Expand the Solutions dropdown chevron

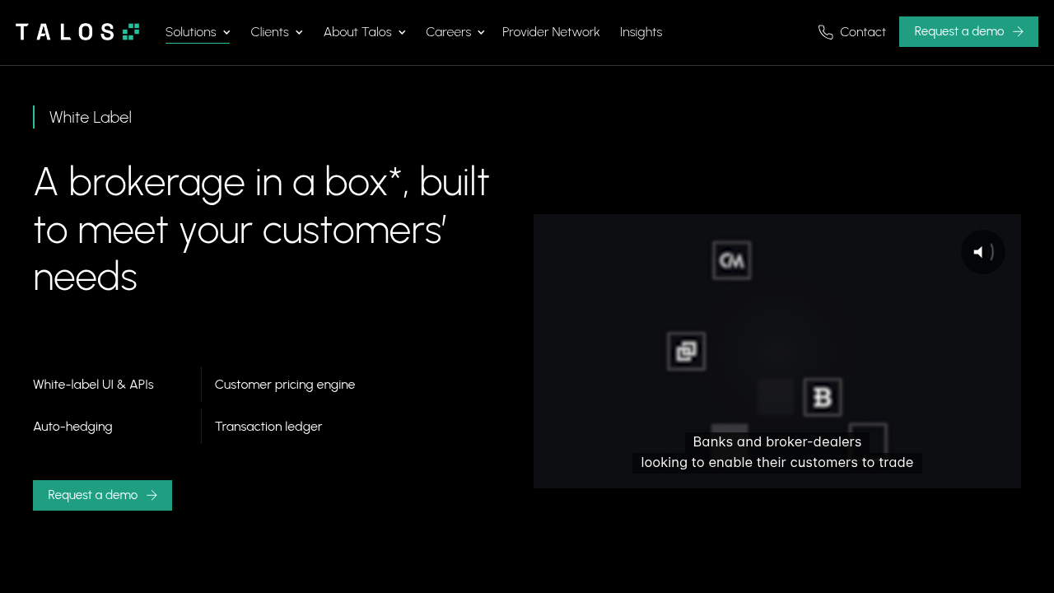pos(226,32)
